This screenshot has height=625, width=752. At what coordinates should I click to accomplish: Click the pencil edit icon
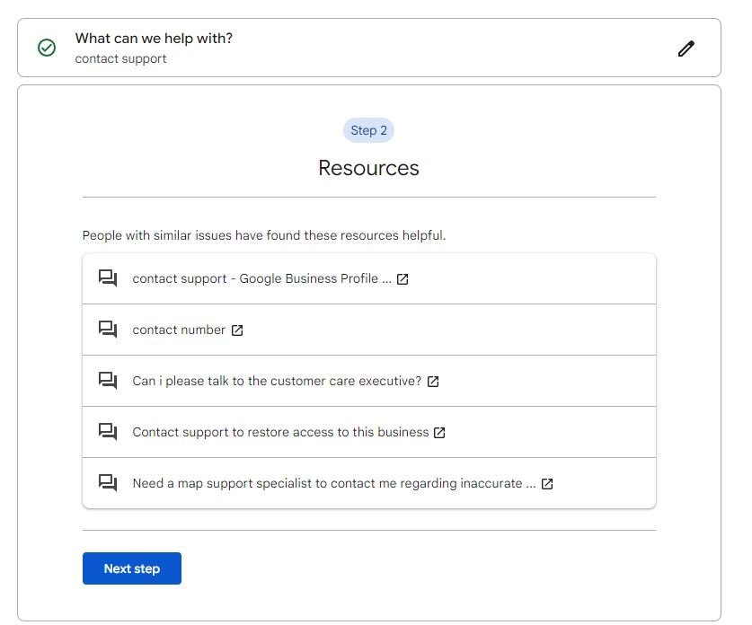(686, 48)
